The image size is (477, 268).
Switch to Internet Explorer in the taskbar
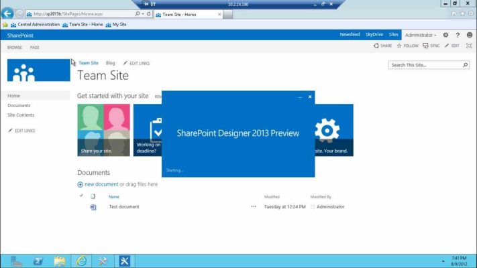(81, 261)
